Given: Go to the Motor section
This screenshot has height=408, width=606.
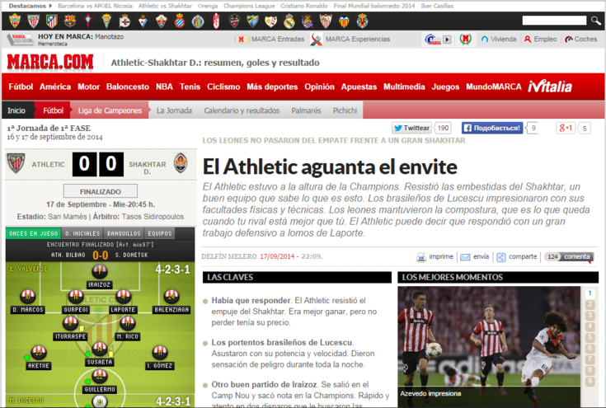Looking at the screenshot, I should pos(88,87).
